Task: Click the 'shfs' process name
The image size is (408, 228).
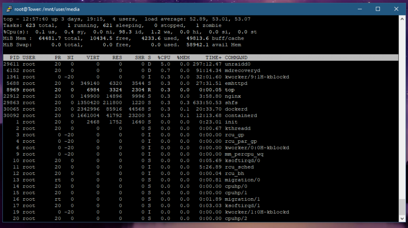Action: 231,103
